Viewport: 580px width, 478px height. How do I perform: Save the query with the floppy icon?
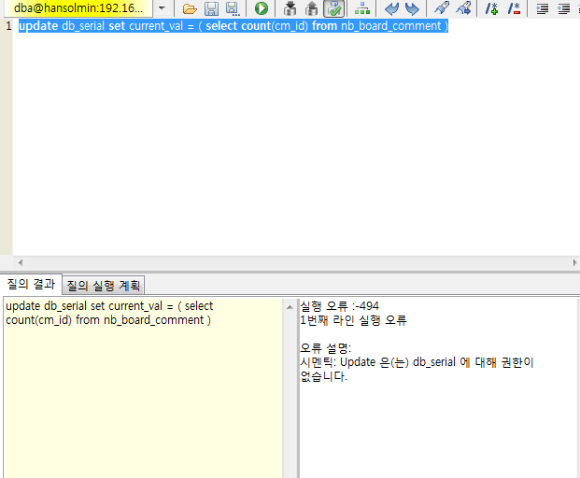click(211, 8)
